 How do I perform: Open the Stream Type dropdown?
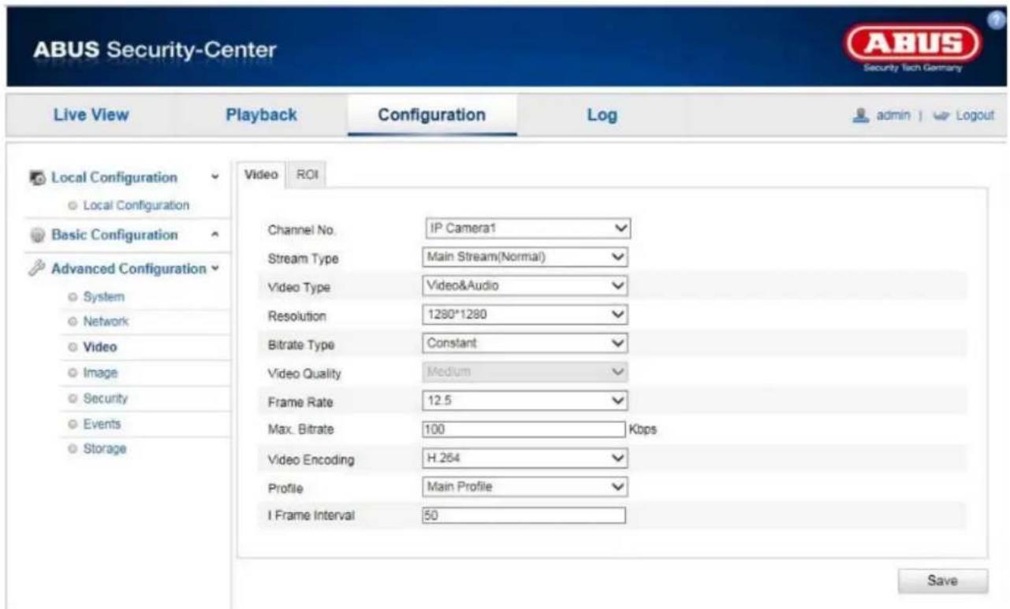525,257
